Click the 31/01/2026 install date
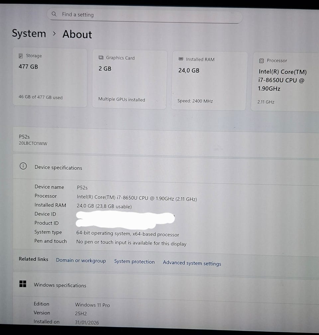This screenshot has width=319, height=335. (x=87, y=322)
